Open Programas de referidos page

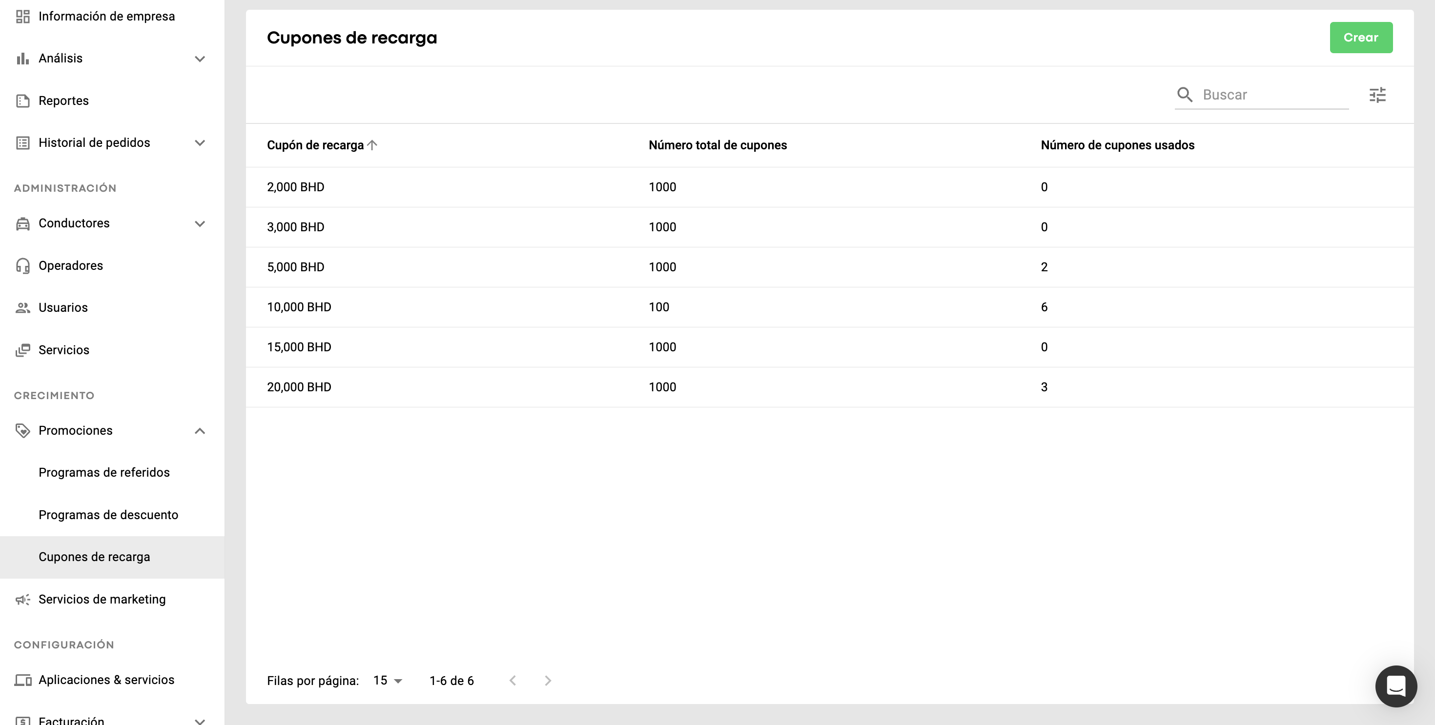(104, 472)
